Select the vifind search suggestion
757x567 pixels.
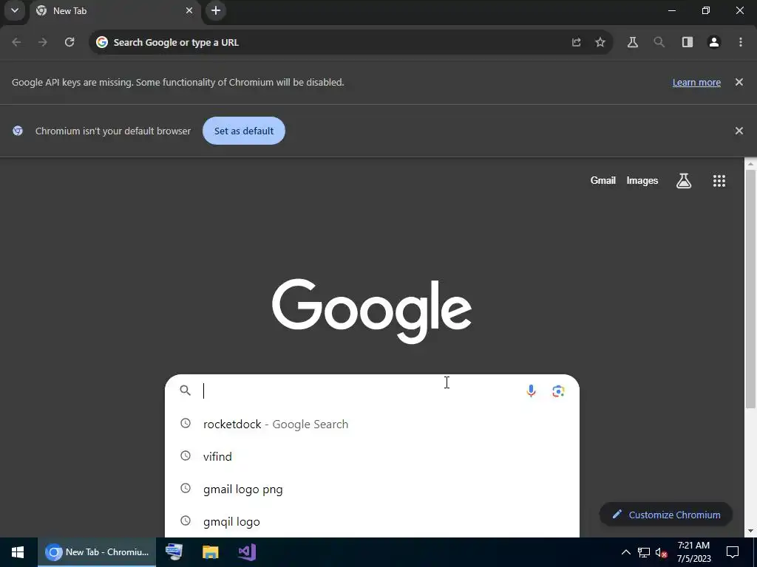coord(372,456)
